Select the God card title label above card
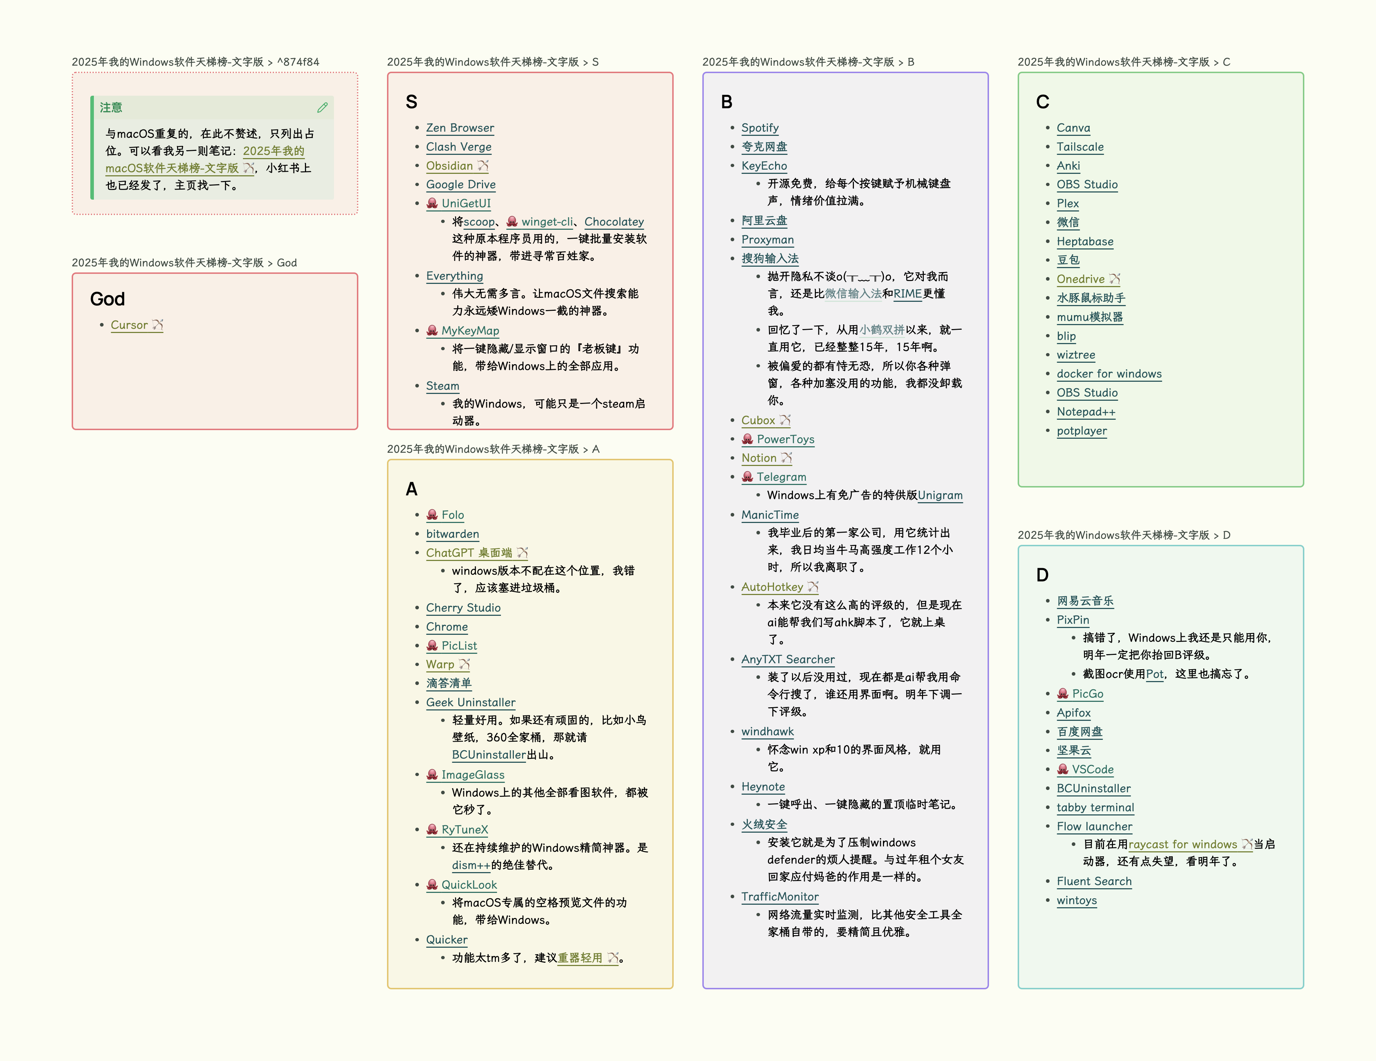Viewport: 1376px width, 1061px height. click(x=184, y=263)
